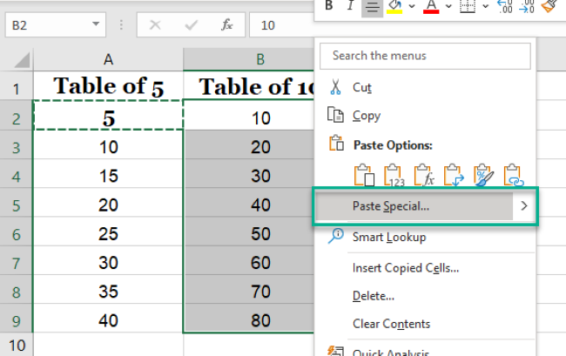Select the Paste Transpose icon
The image size is (566, 356).
(x=454, y=177)
